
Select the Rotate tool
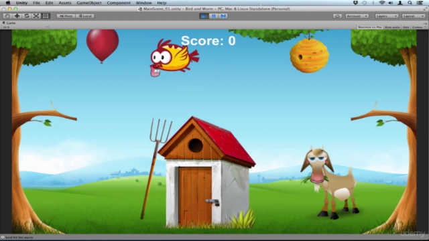27,16
